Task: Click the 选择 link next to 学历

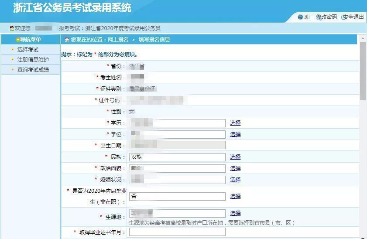Action: pos(235,123)
